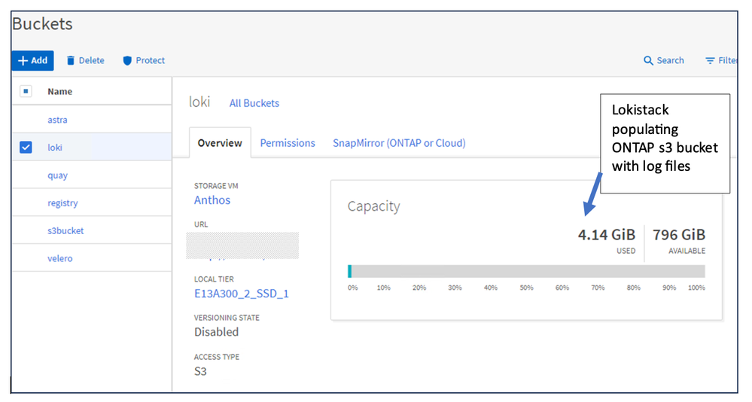Select the registry bucket

pos(62,203)
